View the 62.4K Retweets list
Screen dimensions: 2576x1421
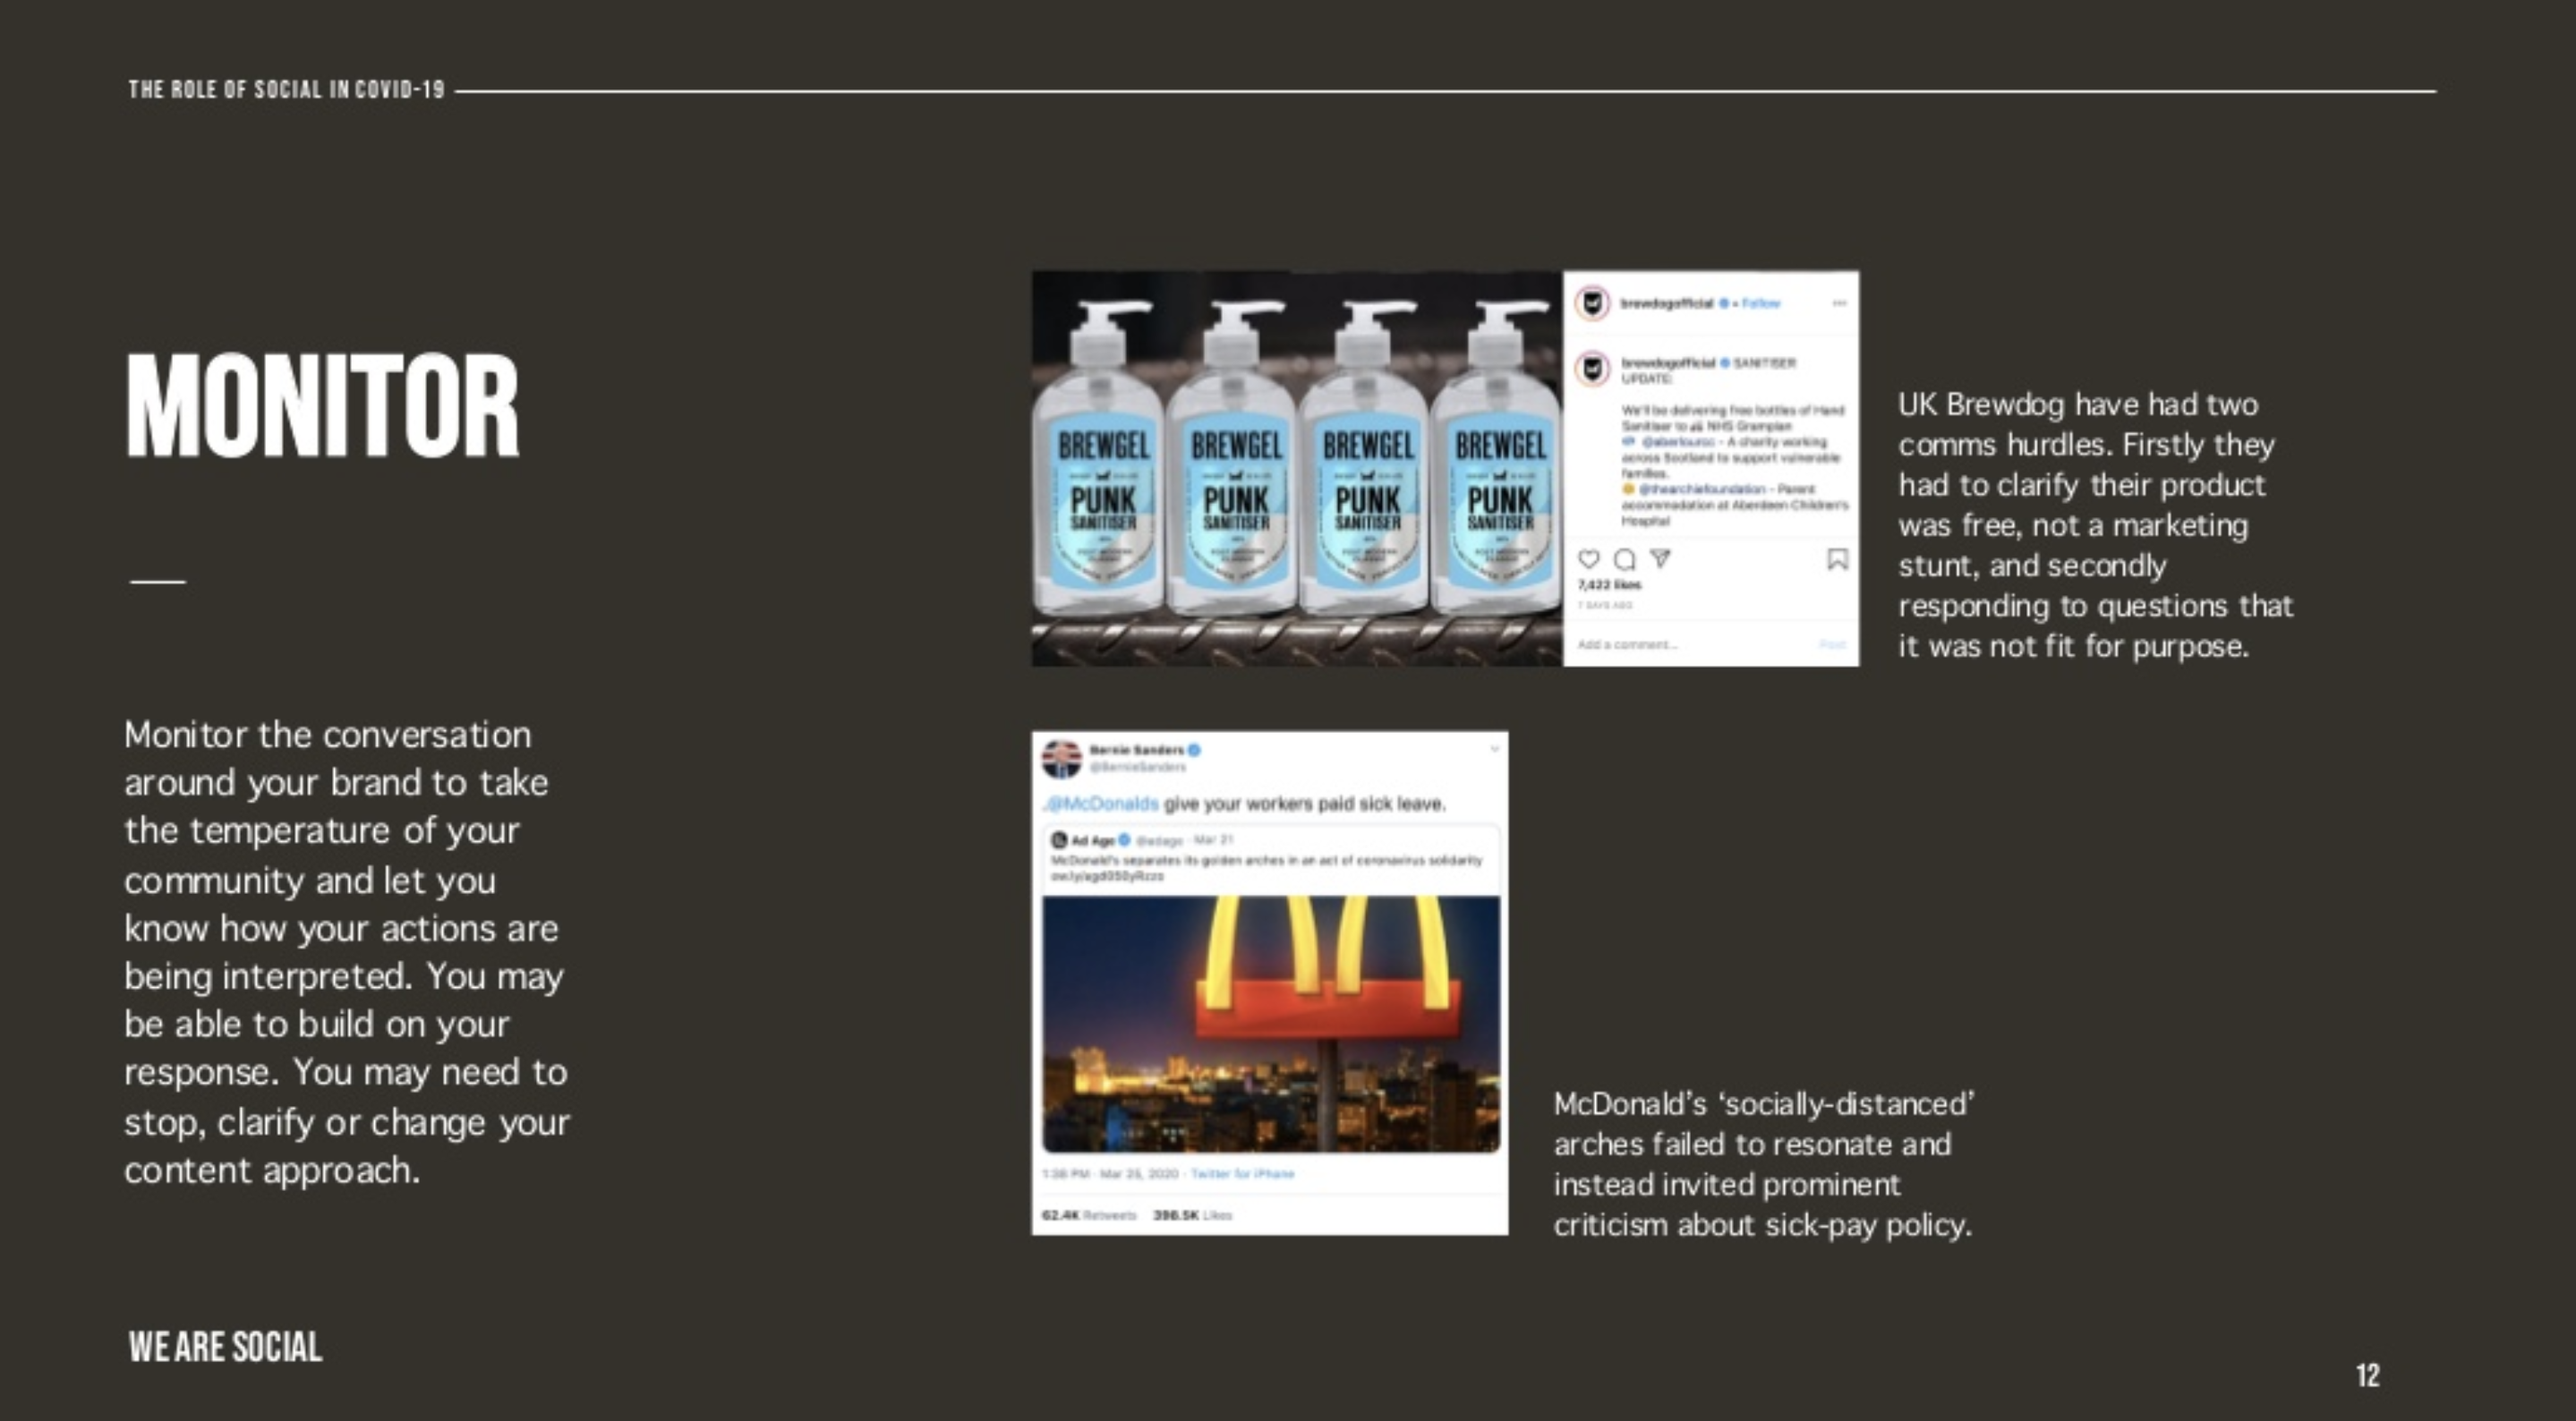[x=1089, y=1215]
